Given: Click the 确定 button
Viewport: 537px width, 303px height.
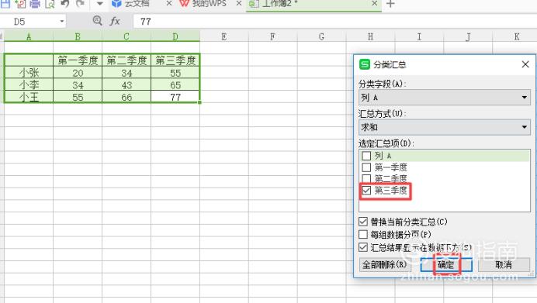Looking at the screenshot, I should coord(446,264).
